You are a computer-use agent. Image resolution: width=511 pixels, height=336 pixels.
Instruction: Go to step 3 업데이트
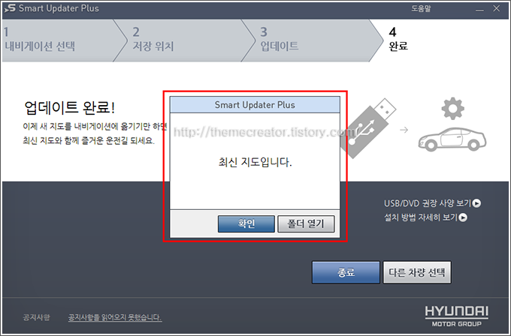click(x=311, y=40)
